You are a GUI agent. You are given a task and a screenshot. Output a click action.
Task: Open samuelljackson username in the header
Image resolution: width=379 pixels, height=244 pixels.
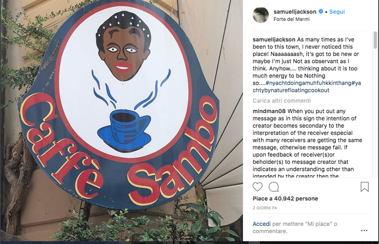pyautogui.click(x=295, y=12)
